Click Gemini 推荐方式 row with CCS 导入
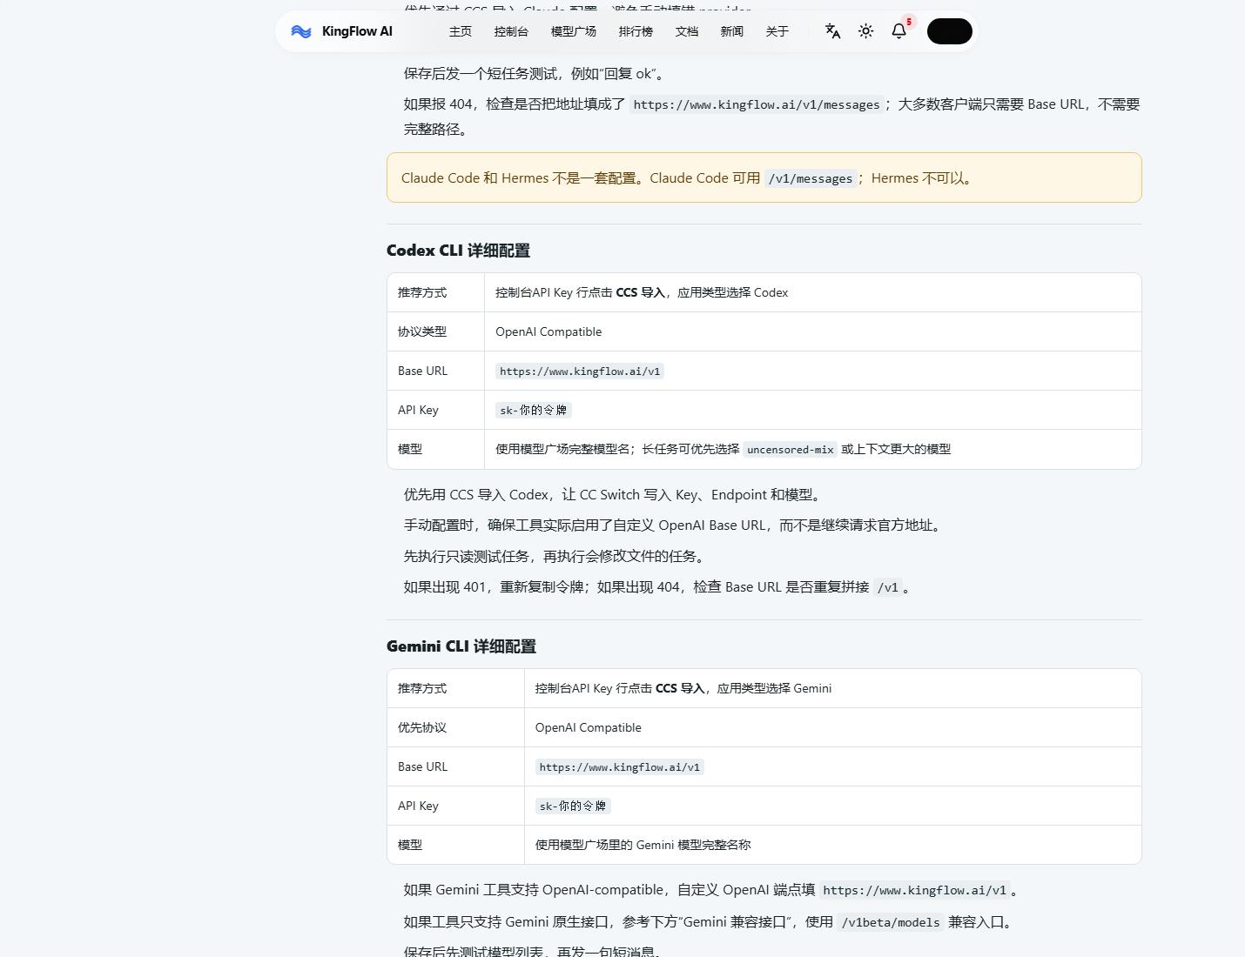This screenshot has height=957, width=1245. tap(764, 688)
